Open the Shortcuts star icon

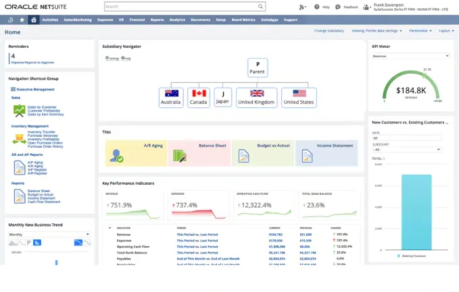[x=22, y=20]
